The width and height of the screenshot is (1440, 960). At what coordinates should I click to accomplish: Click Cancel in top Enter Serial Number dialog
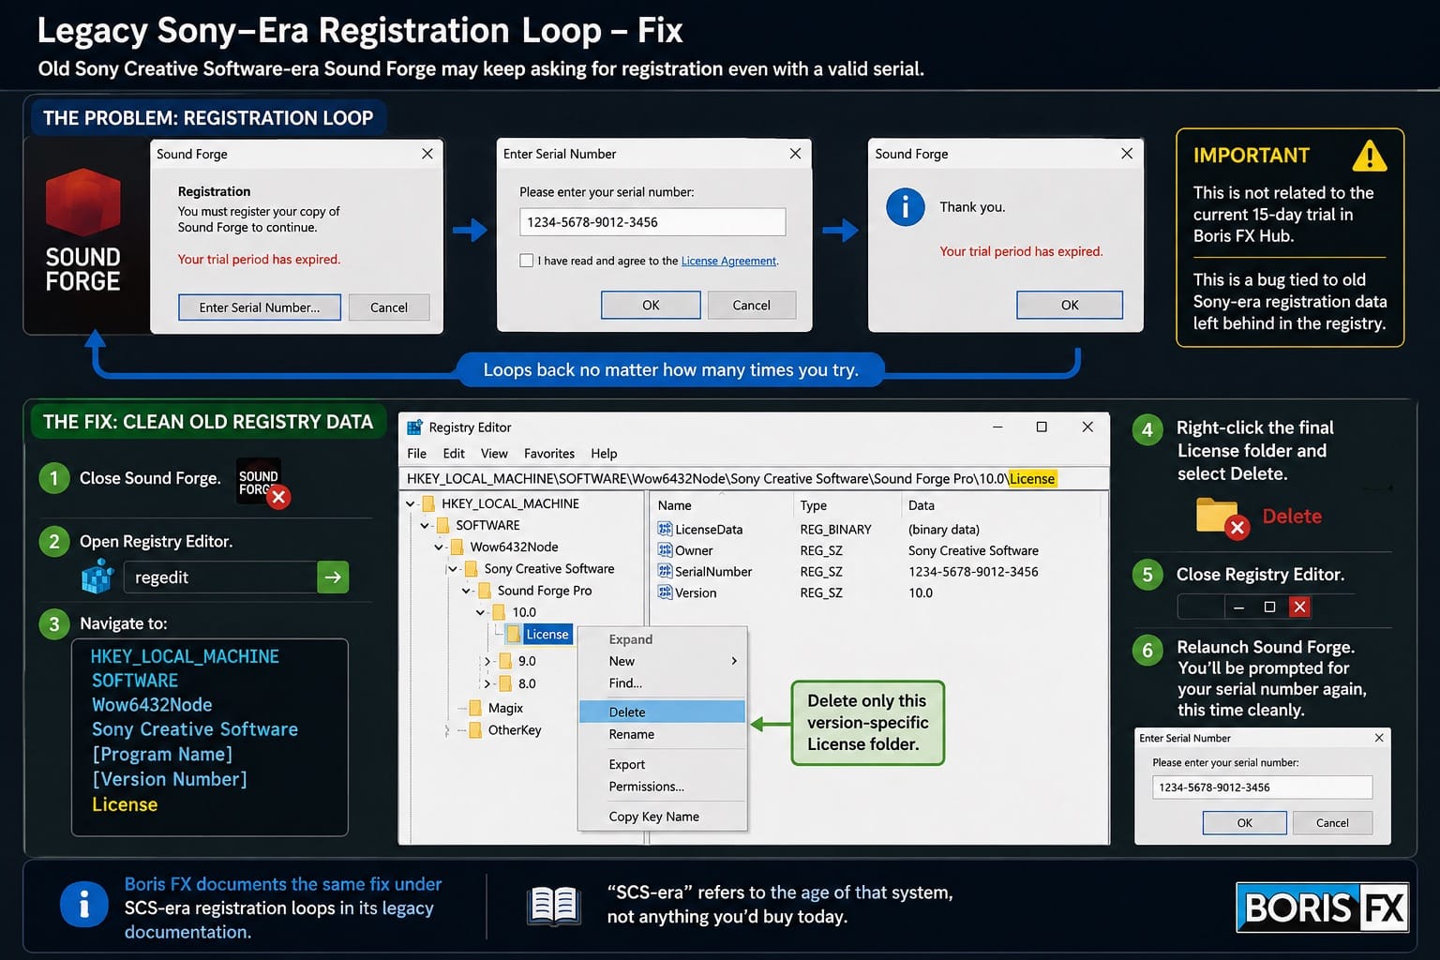[751, 305]
